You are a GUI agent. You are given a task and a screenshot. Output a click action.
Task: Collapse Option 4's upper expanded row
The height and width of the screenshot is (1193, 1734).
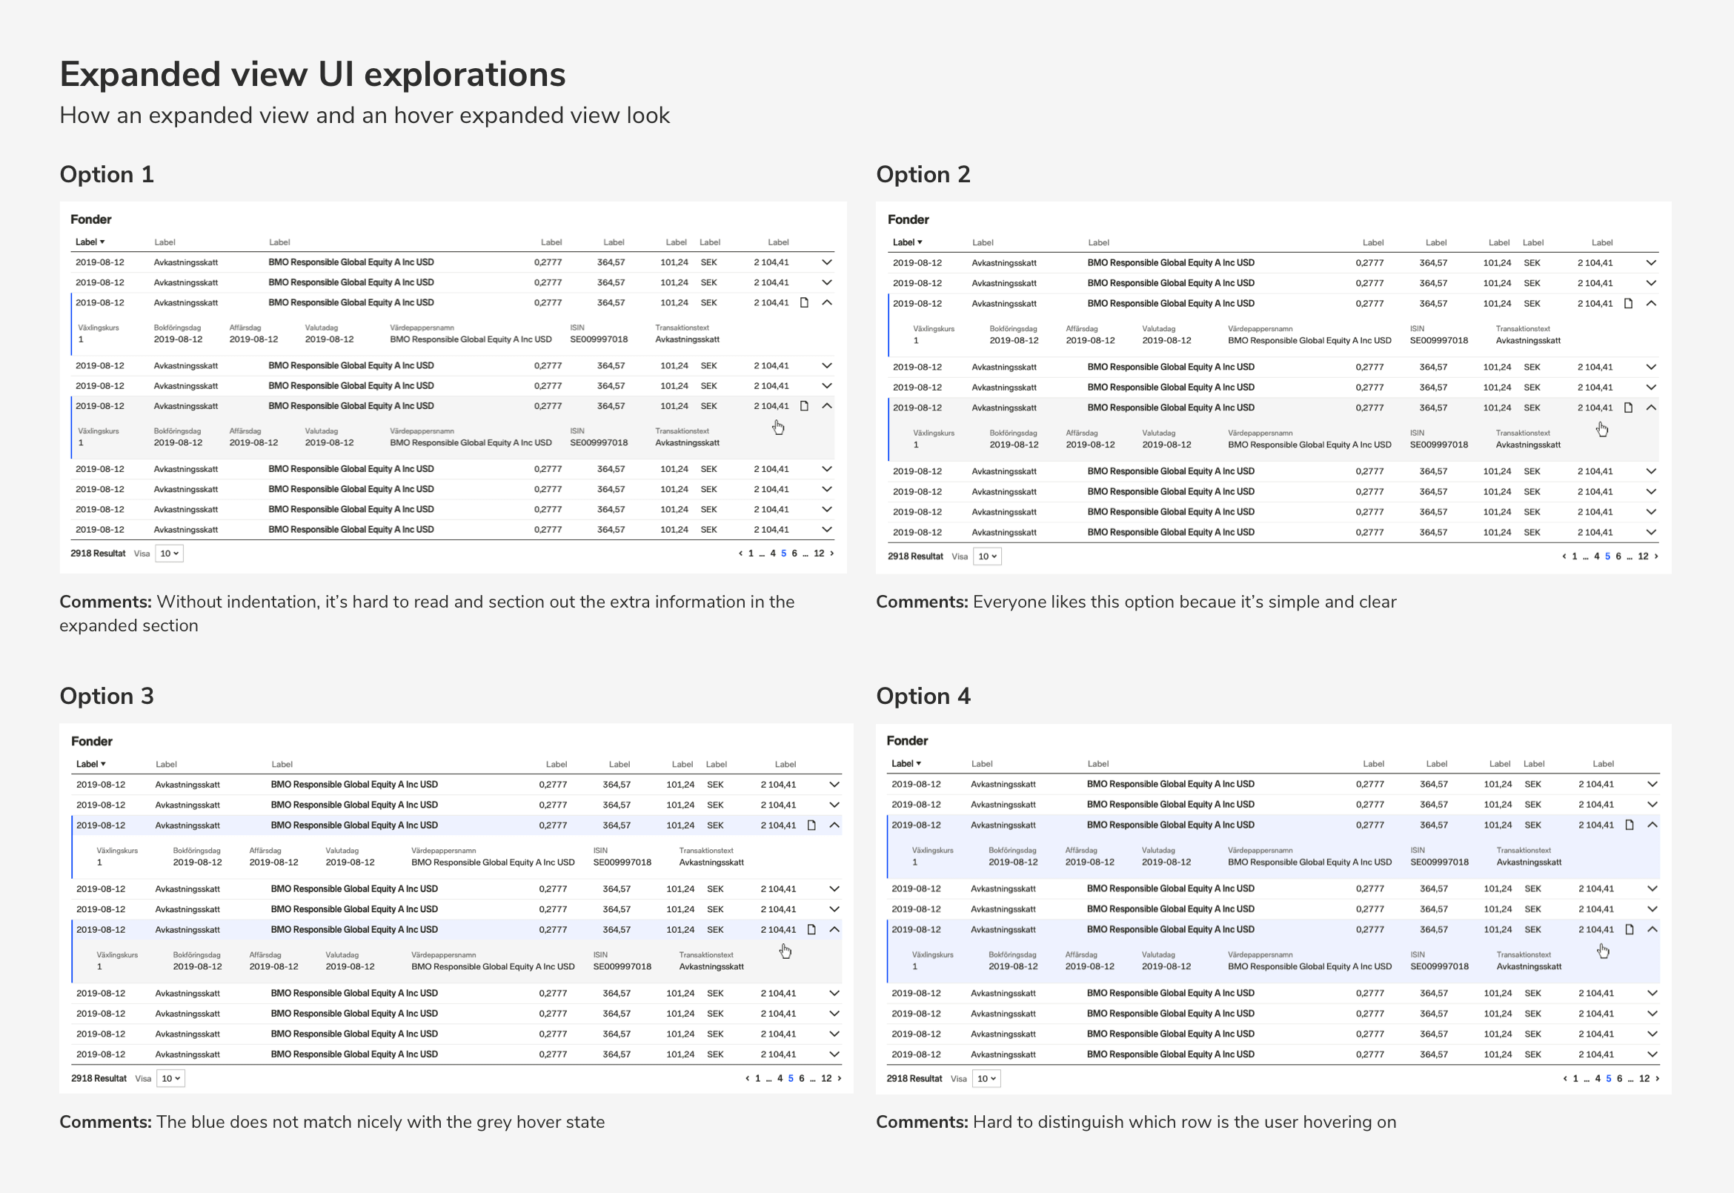pyautogui.click(x=1652, y=825)
